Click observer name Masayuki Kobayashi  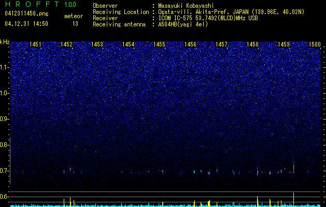coord(186,6)
